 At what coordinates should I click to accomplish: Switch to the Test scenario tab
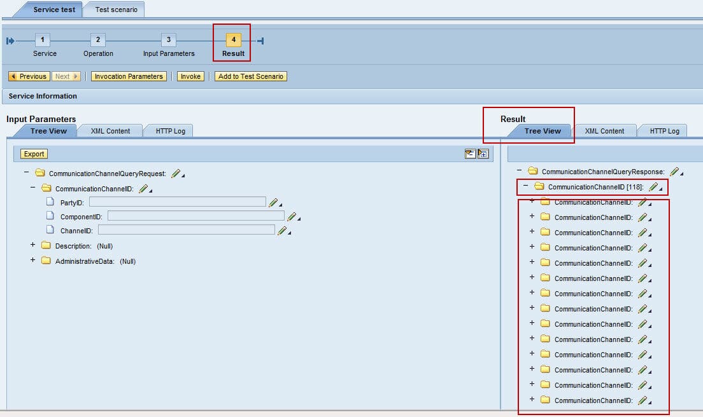pos(116,10)
